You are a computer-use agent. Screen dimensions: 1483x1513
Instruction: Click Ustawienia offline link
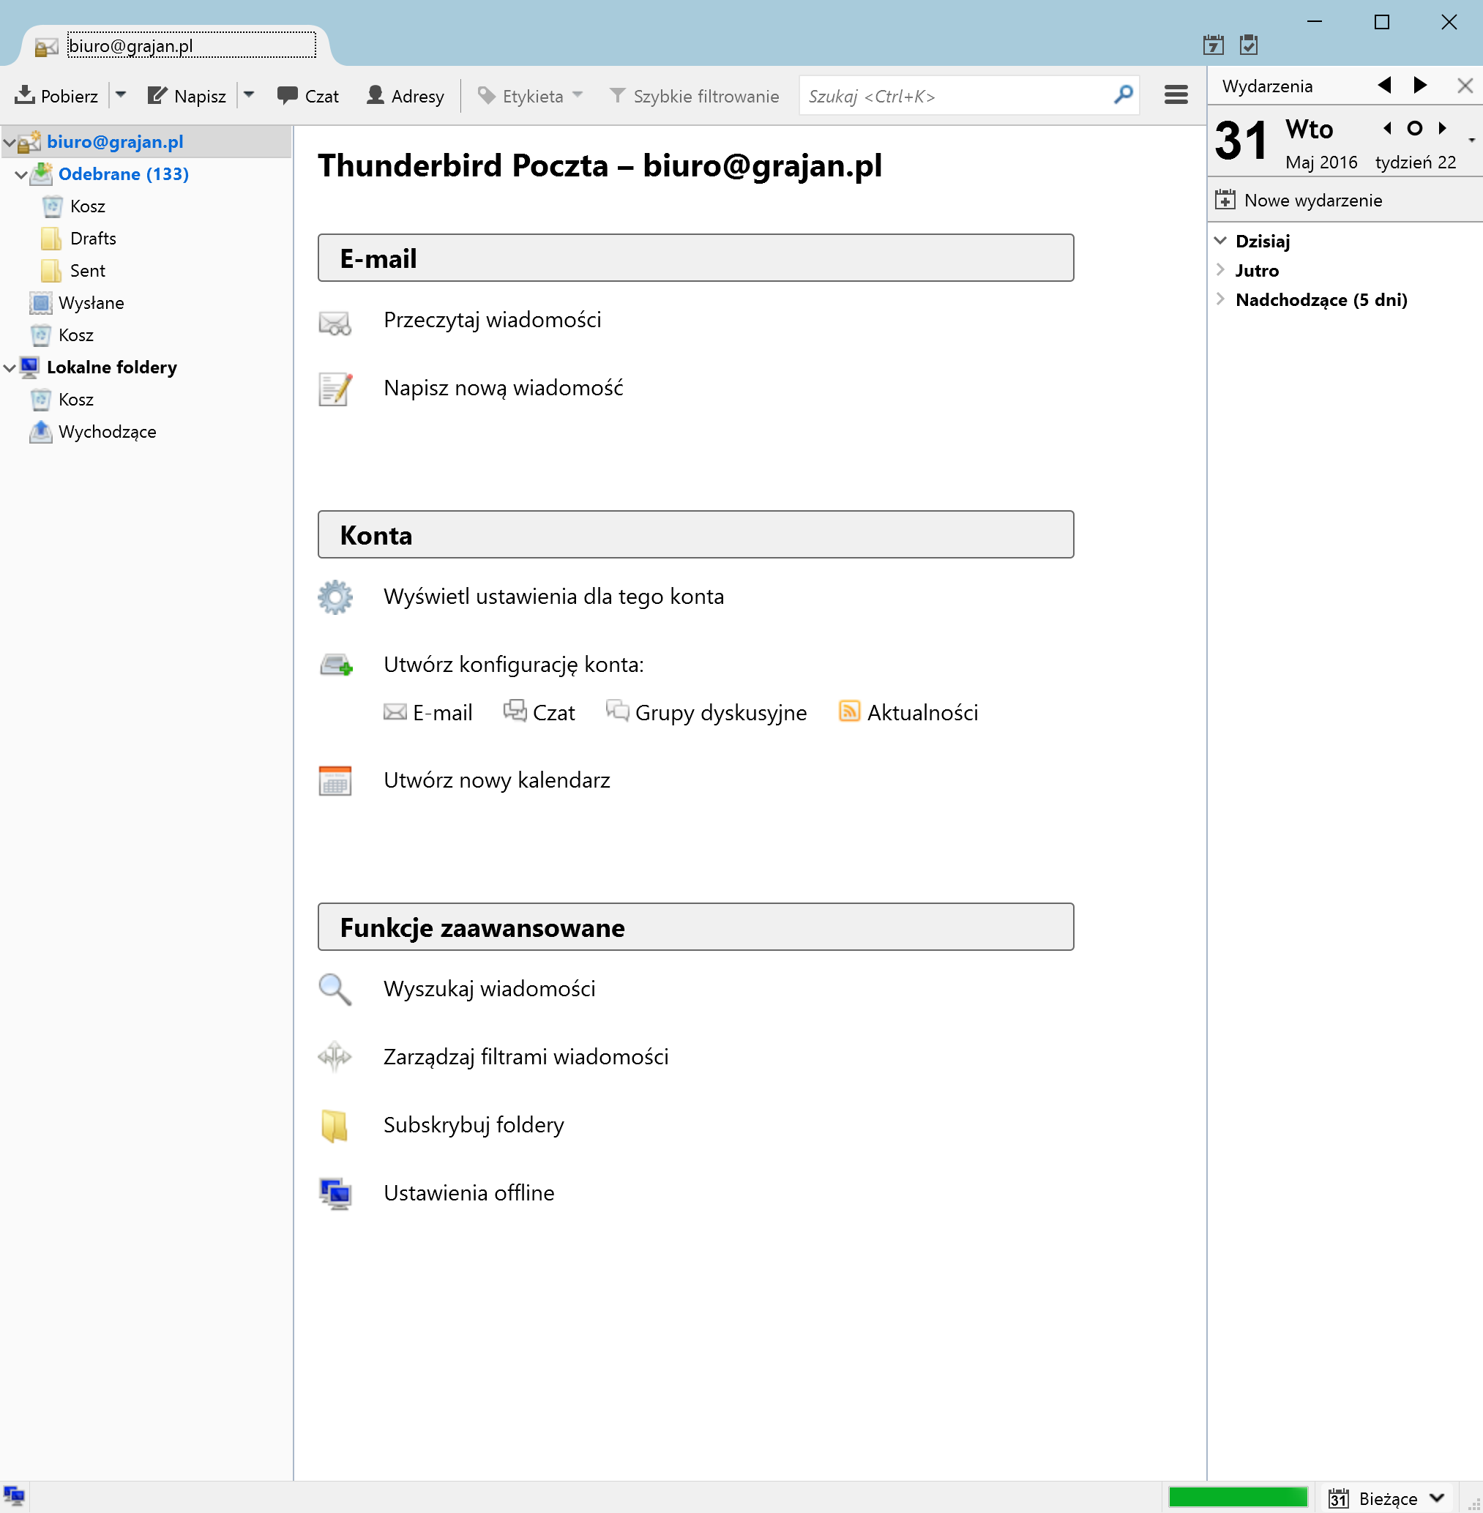click(469, 1193)
